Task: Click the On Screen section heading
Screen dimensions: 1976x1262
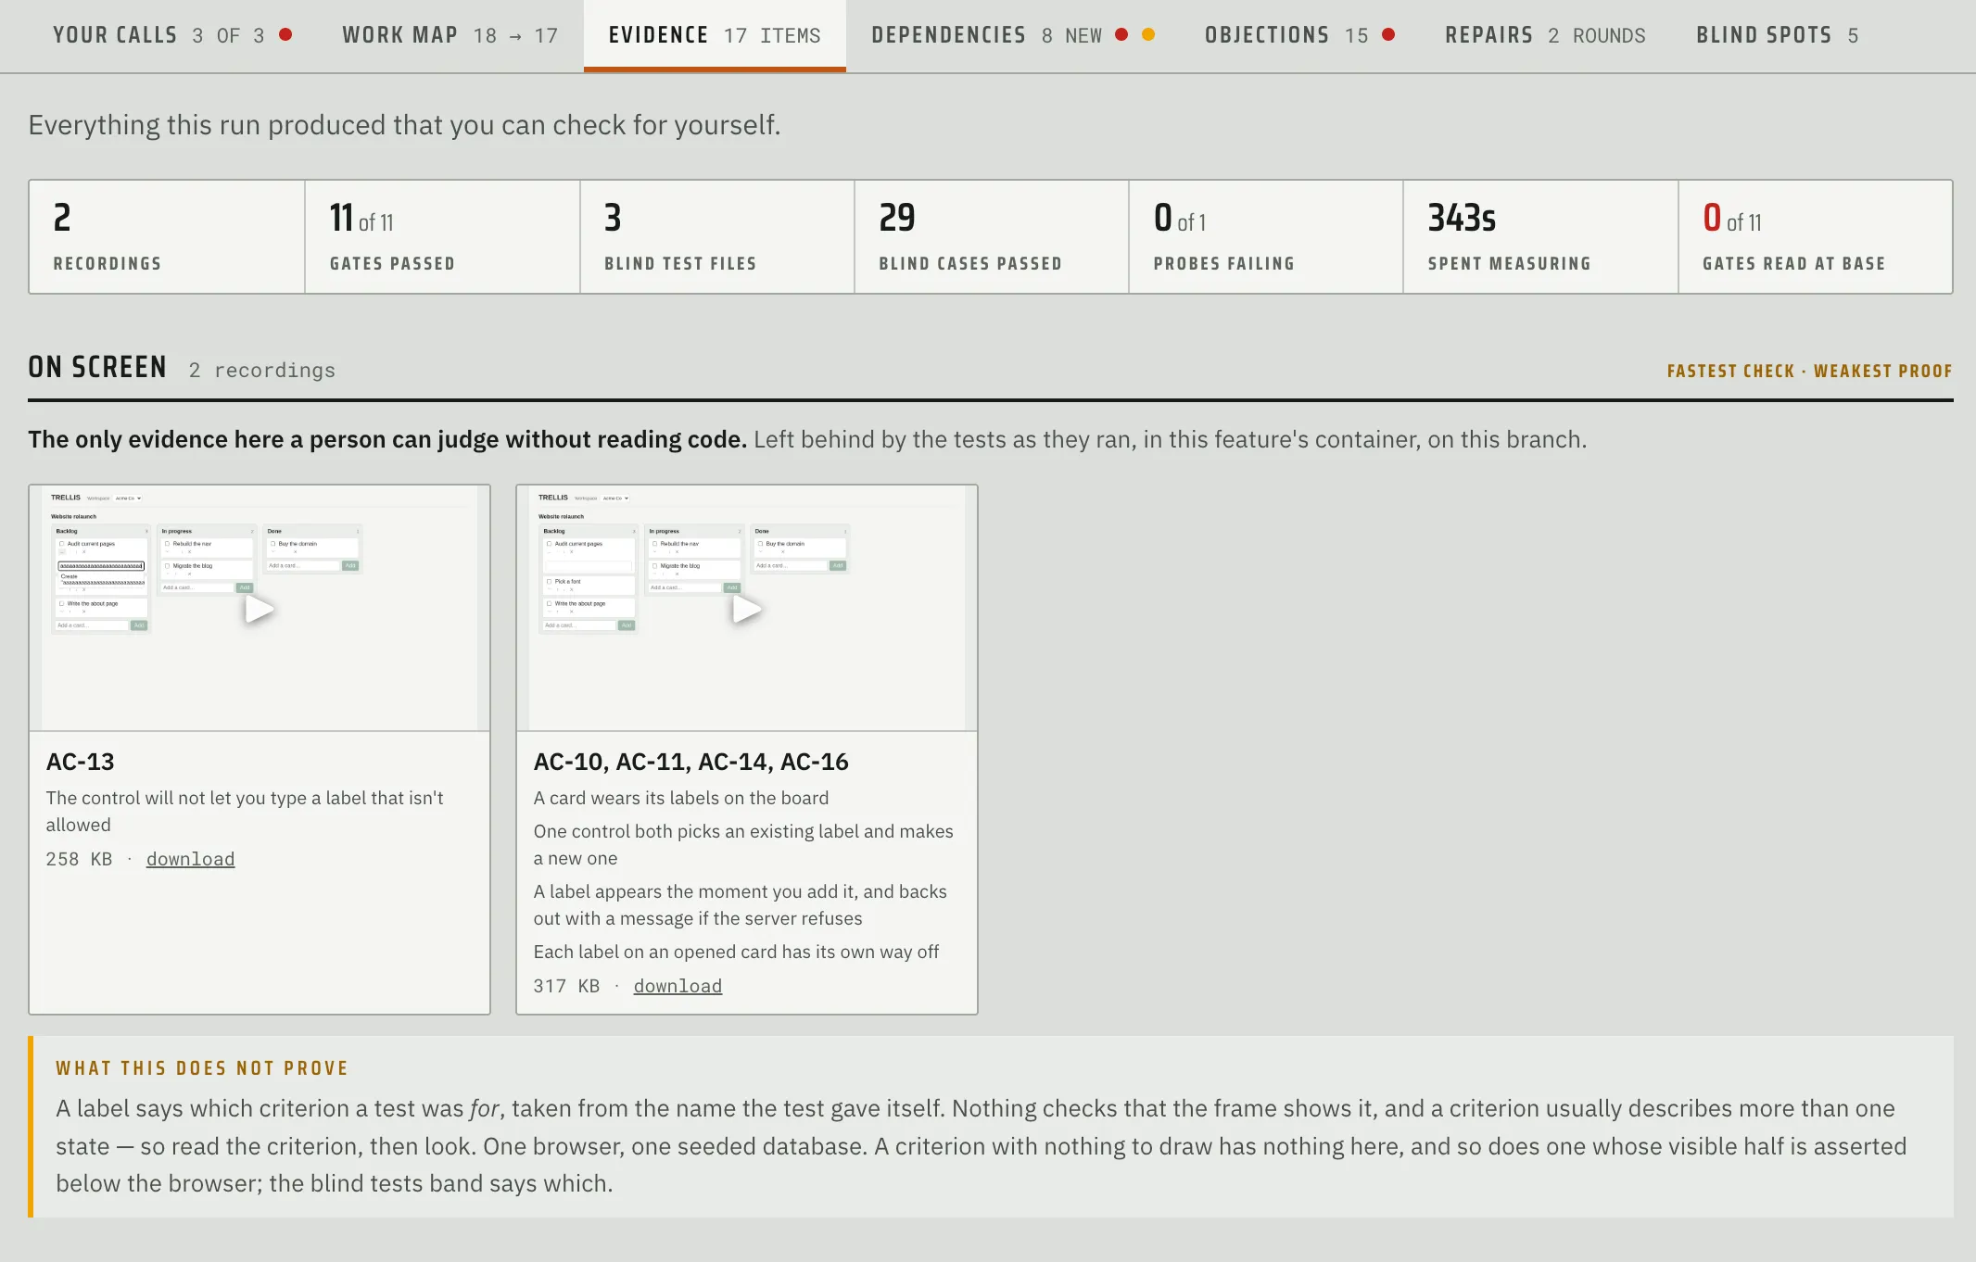Action: pyautogui.click(x=97, y=367)
